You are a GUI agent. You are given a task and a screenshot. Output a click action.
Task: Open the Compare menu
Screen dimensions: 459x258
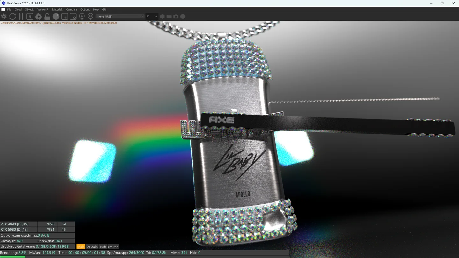72,10
